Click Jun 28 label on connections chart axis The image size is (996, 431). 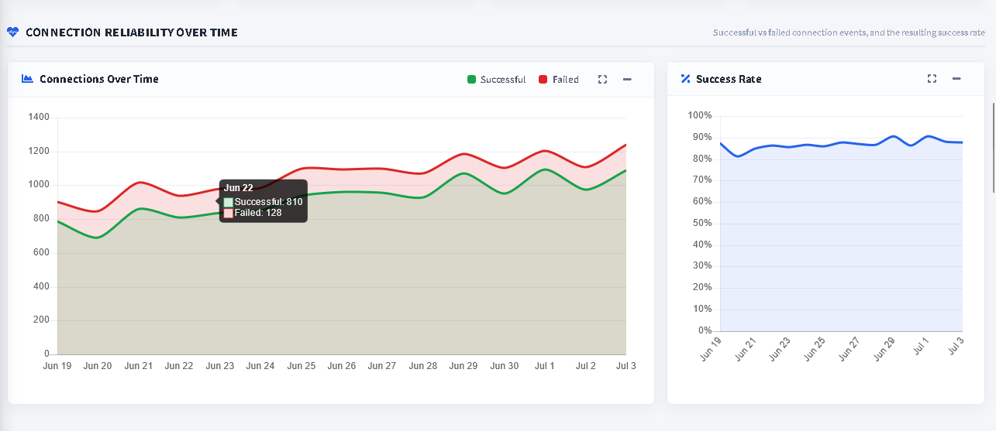click(422, 366)
